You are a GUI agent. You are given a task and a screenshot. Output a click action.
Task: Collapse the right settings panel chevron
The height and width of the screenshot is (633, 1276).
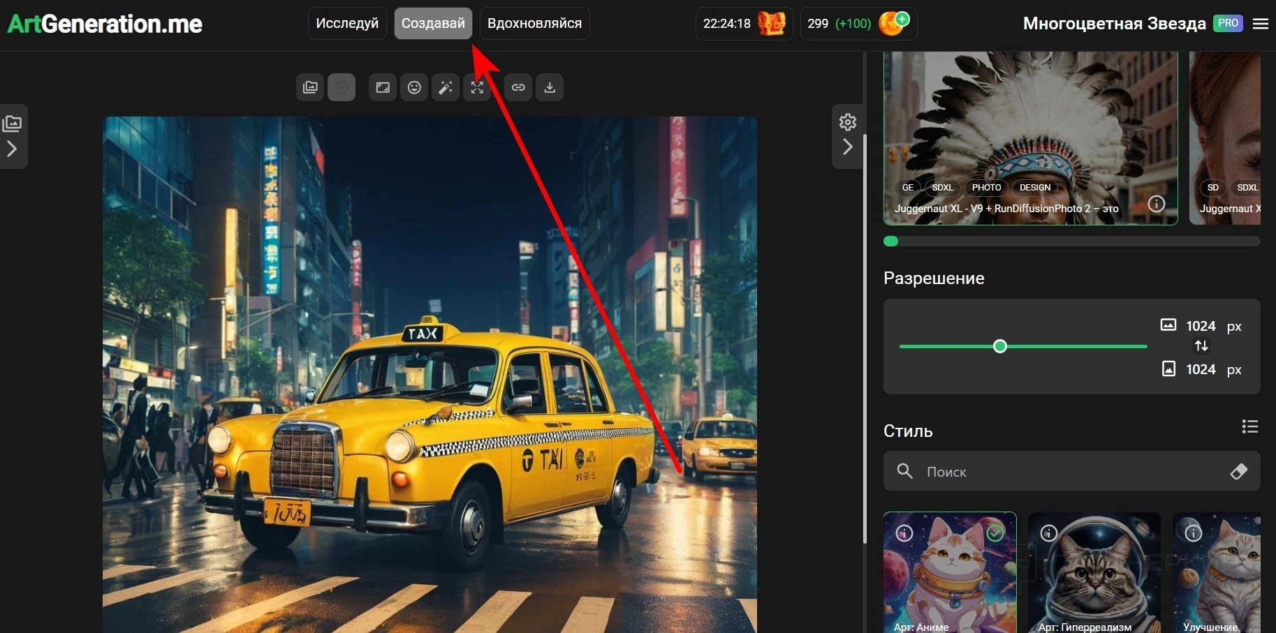[847, 147]
